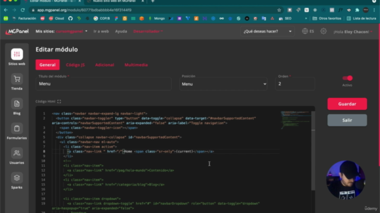Toggle the Activo module switch
The image size is (380, 213).
pyautogui.click(x=347, y=78)
